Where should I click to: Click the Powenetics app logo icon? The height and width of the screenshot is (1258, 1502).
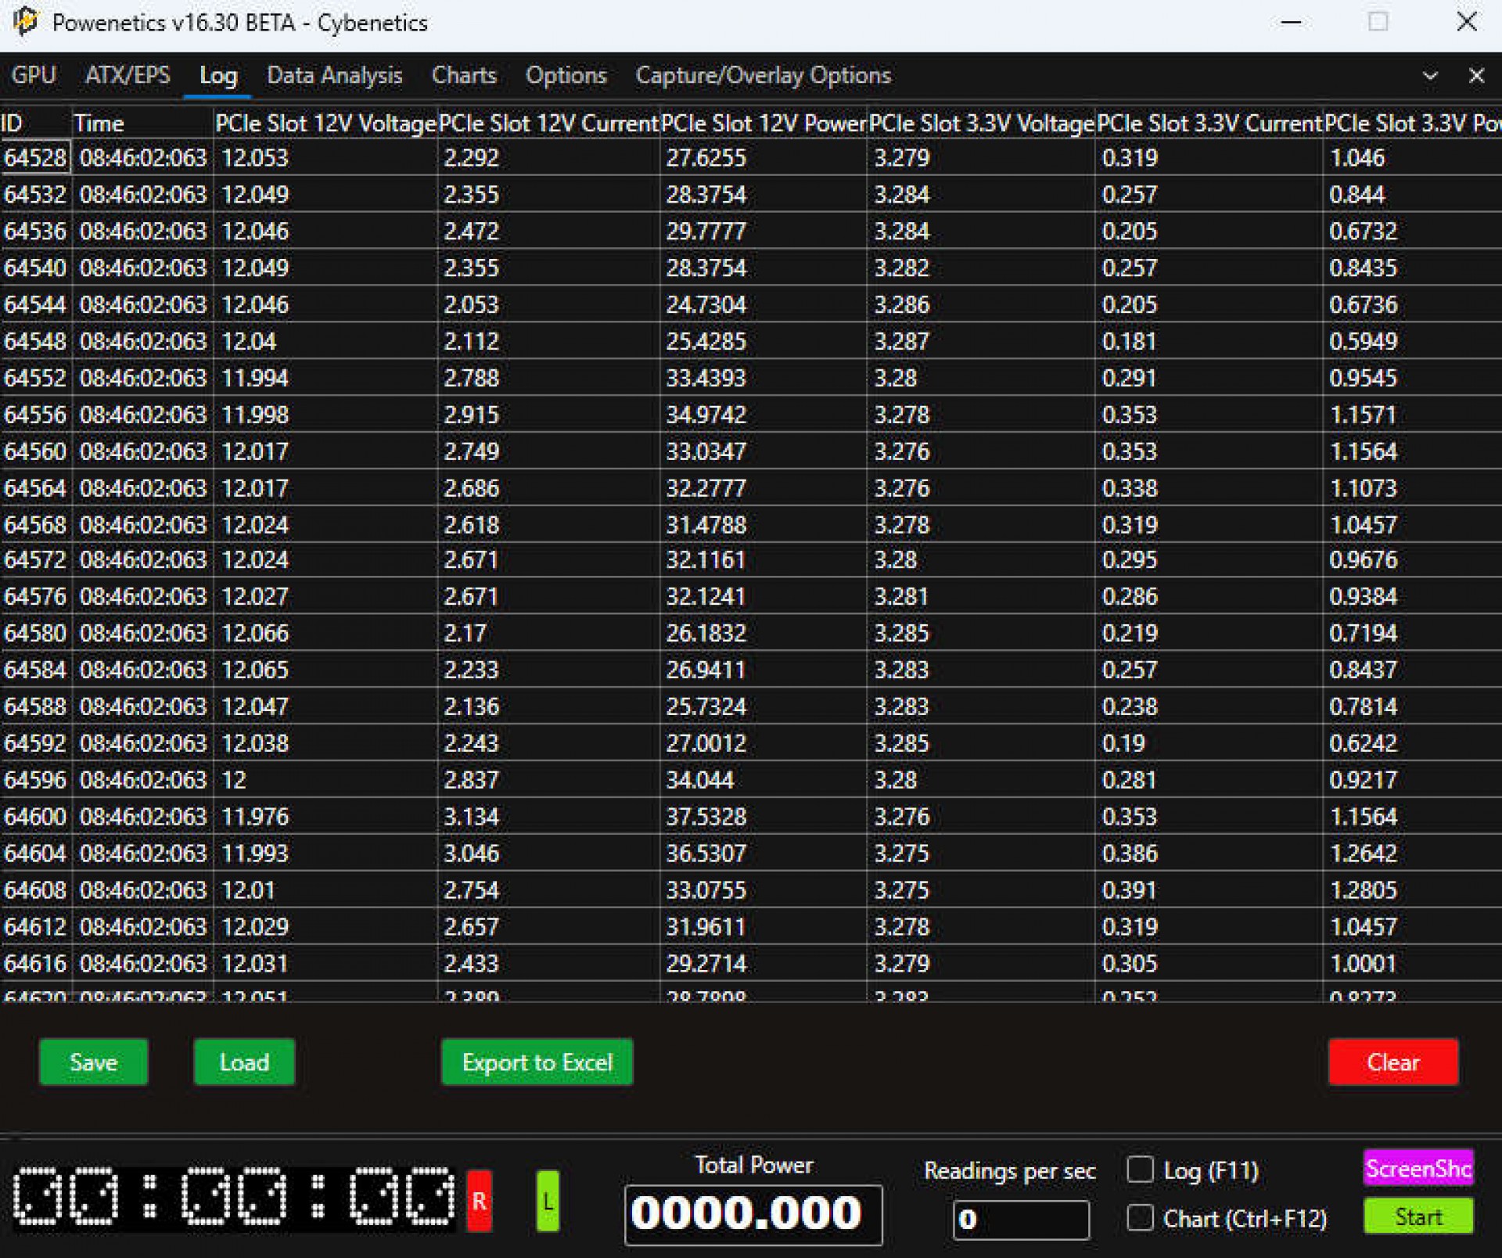click(25, 22)
